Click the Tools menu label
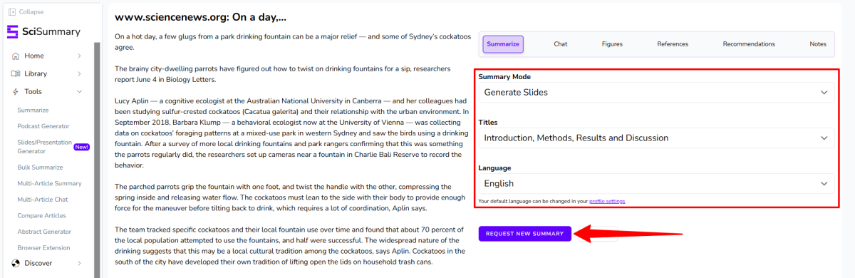The width and height of the screenshot is (855, 278). coord(33,91)
